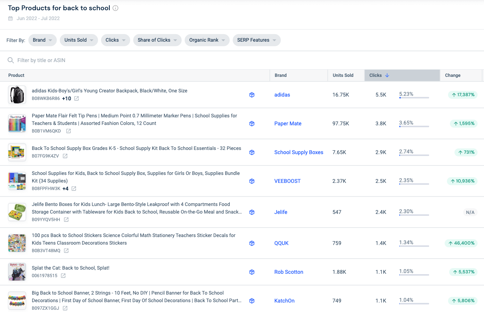Open the QQUK brand link
This screenshot has width=484, height=312.
pyautogui.click(x=282, y=243)
